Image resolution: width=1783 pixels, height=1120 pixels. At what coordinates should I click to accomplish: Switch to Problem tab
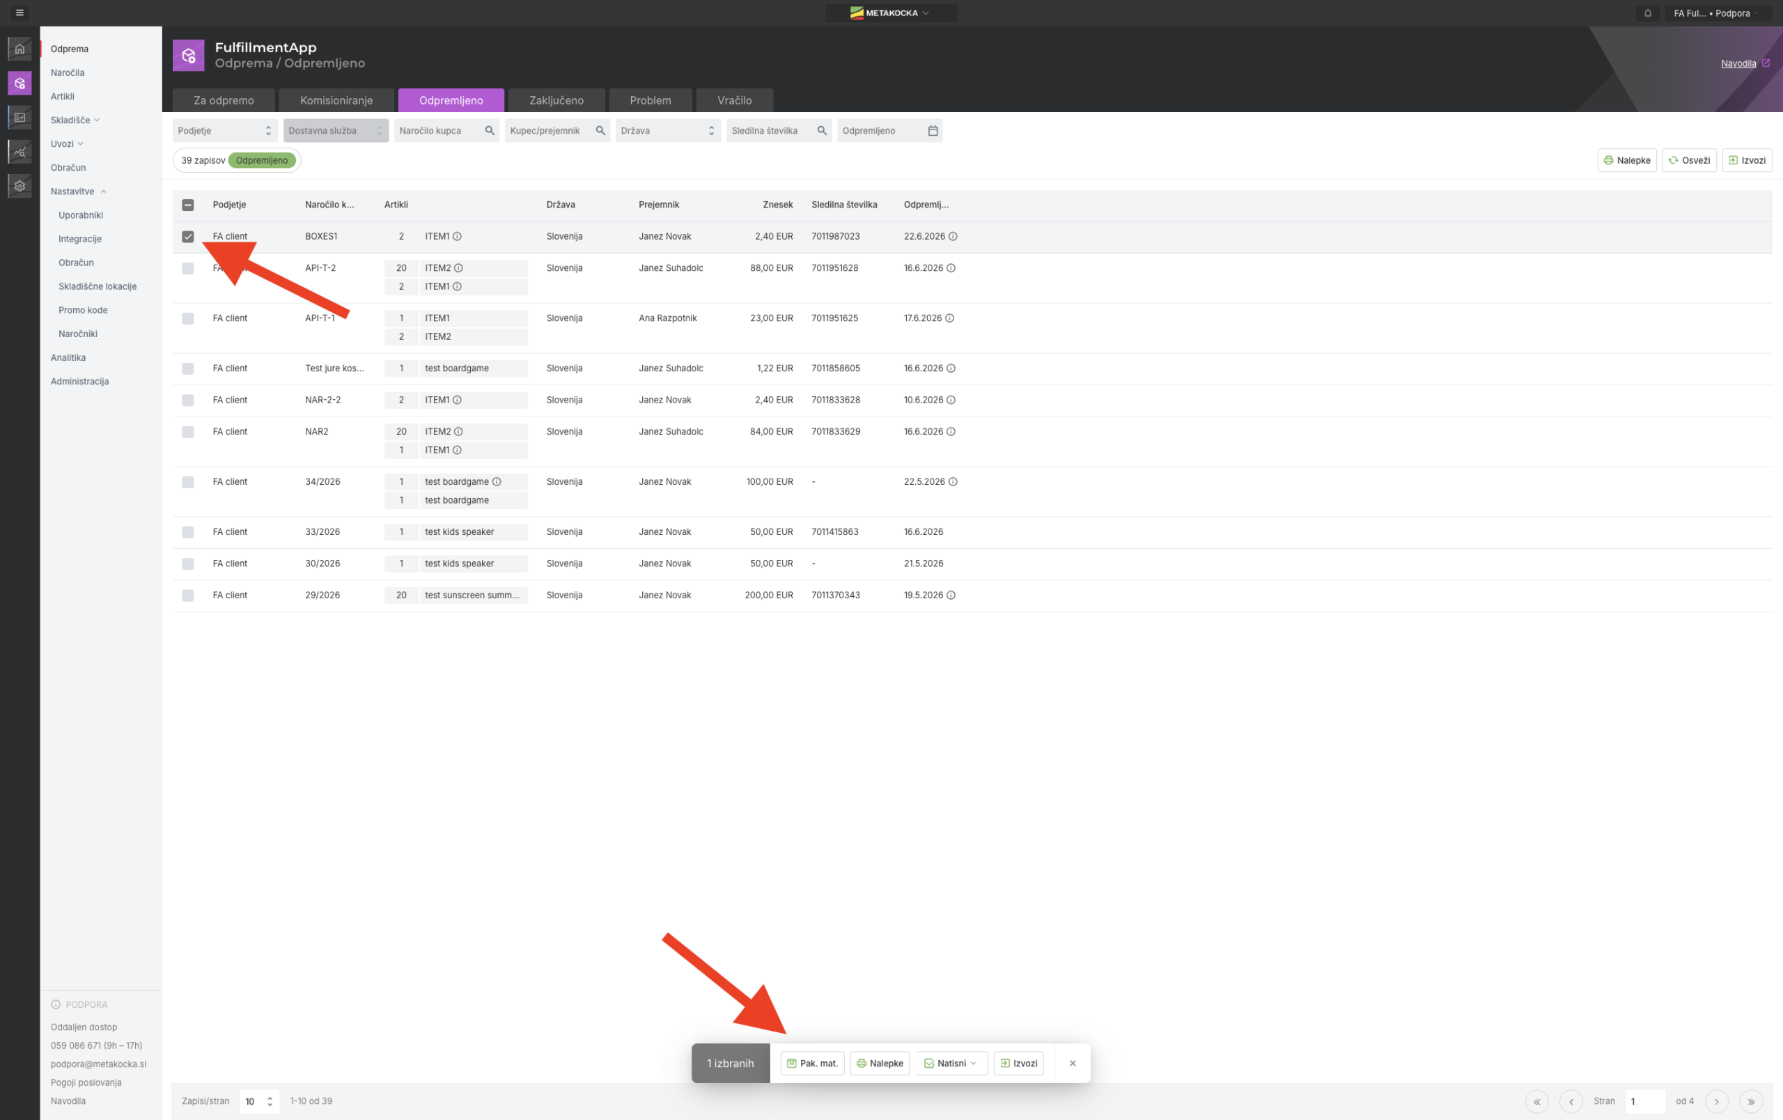(x=650, y=100)
